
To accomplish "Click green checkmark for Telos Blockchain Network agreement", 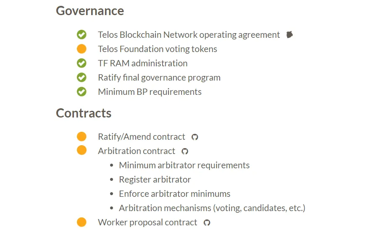I will tap(81, 34).
